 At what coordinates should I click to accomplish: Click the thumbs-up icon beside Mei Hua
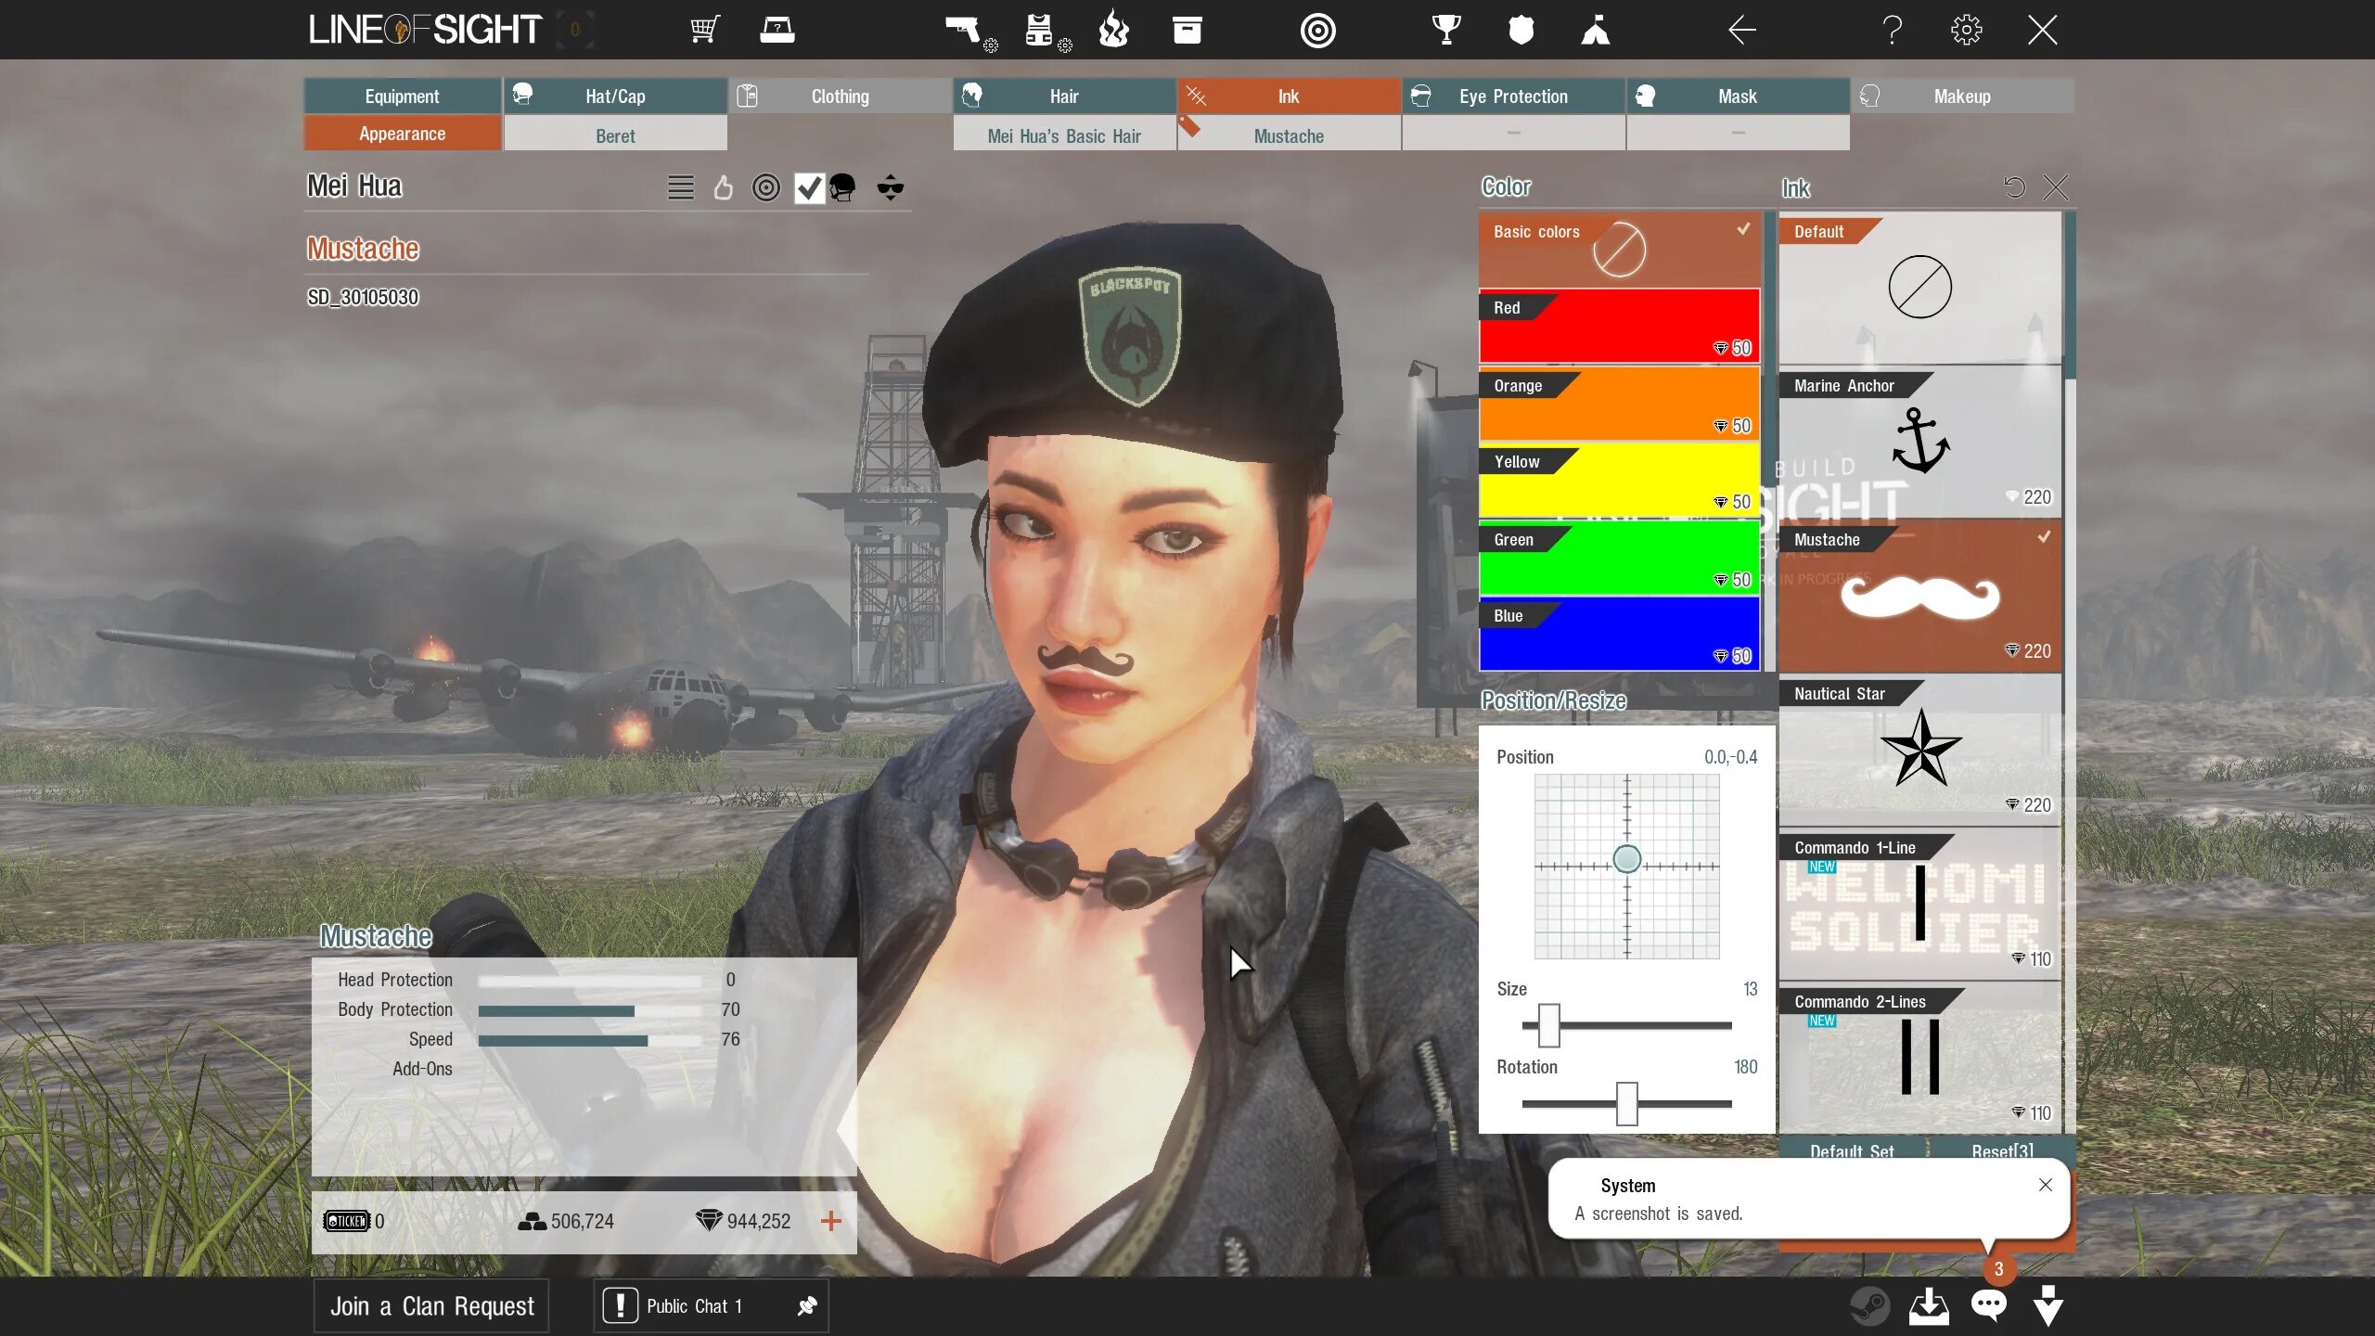724,187
